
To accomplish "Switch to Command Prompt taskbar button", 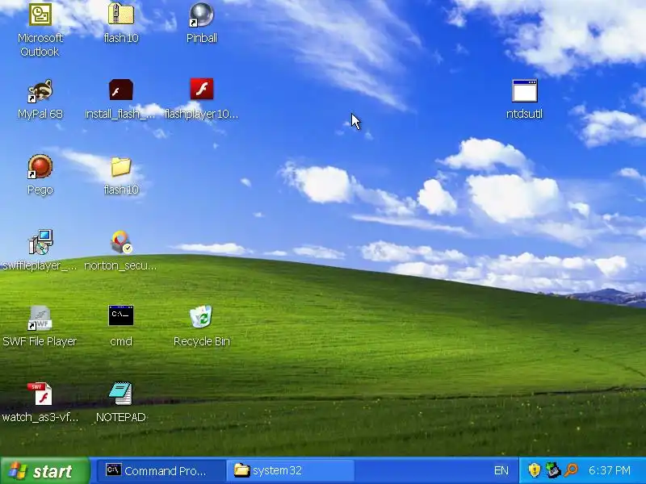I will coord(161,471).
